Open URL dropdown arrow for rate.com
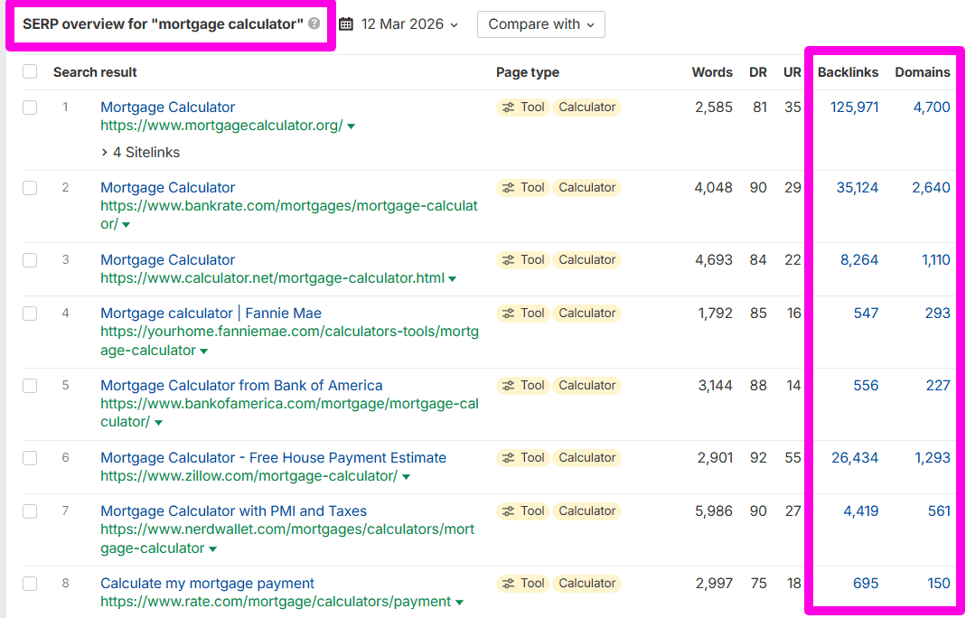 point(460,603)
